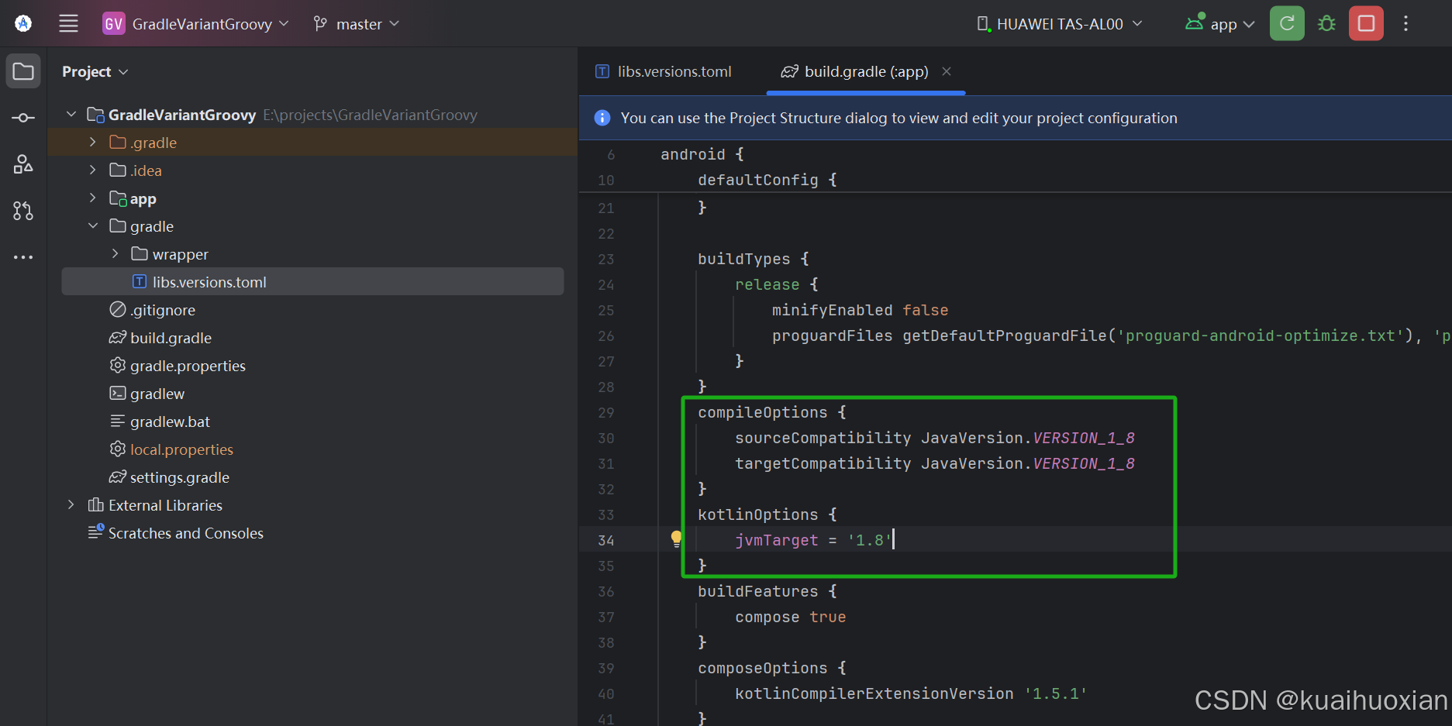Close the build.gradle (:app) tab
Screen dimensions: 1452x726
[947, 71]
